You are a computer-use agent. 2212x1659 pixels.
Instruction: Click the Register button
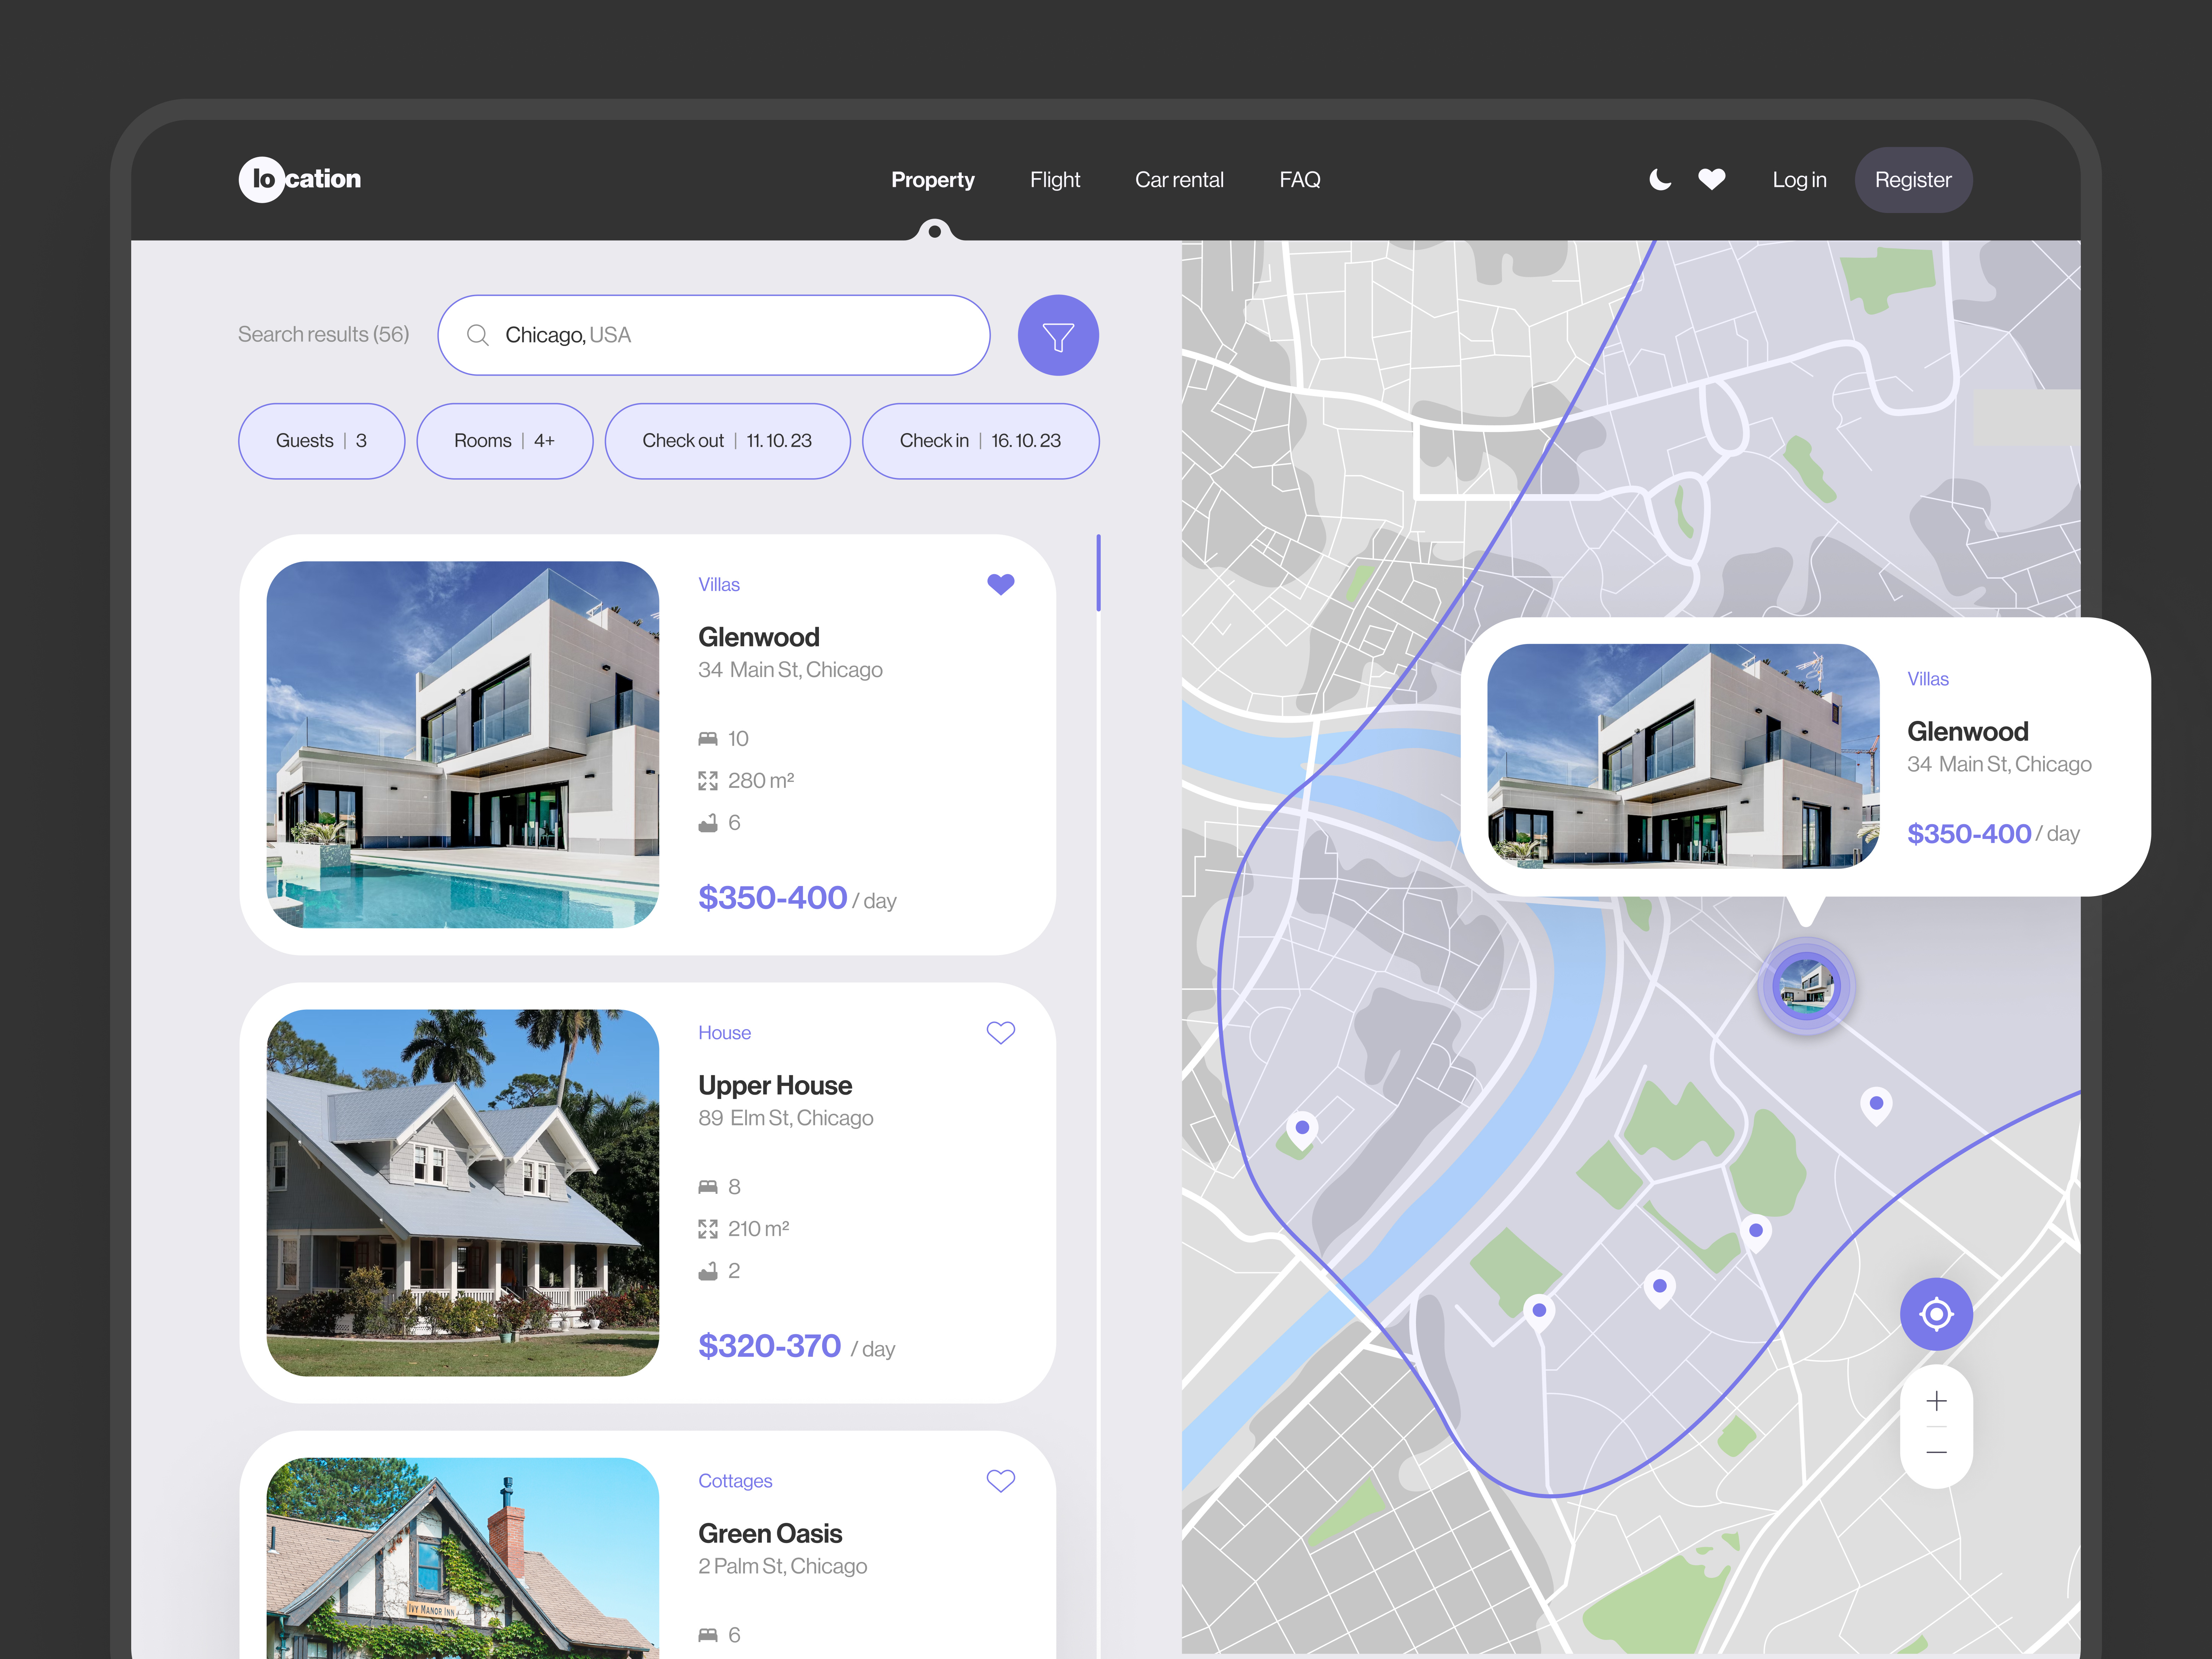click(1913, 179)
